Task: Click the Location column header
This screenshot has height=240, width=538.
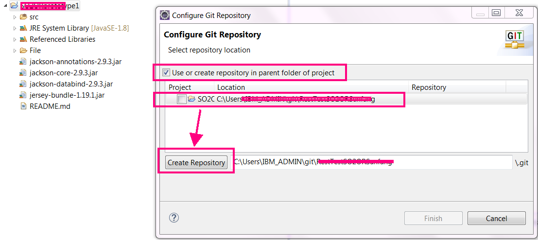Action: point(311,87)
